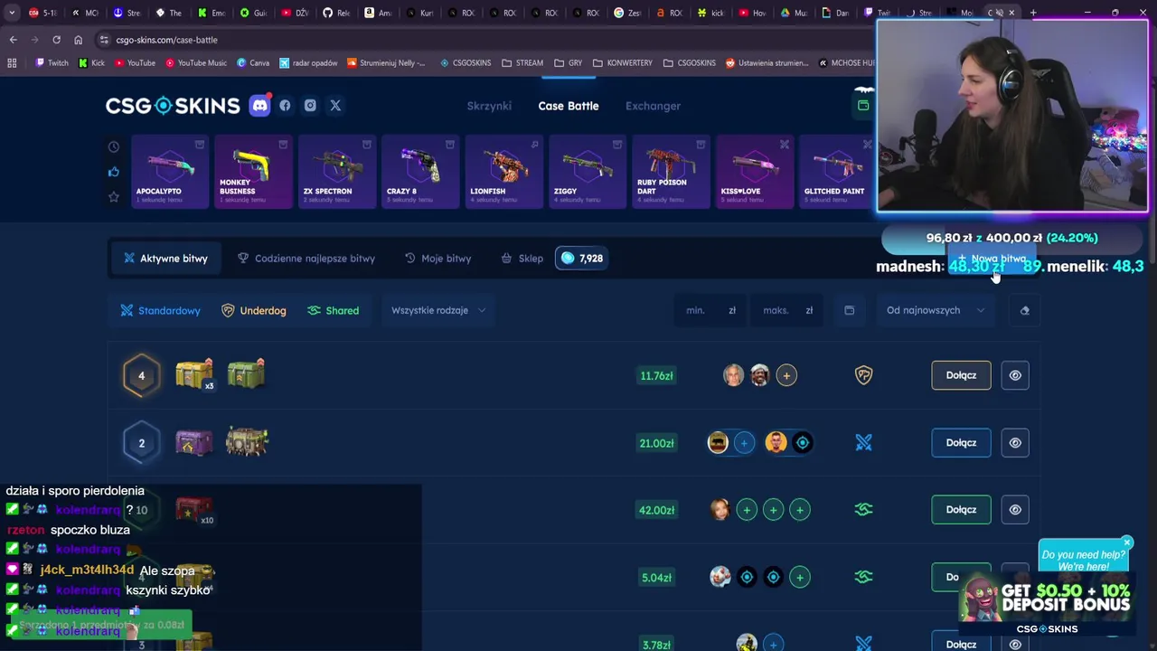Click the underdog shield icon in the 11.76zł row
Screen dimensions: 1157x651
coord(864,375)
